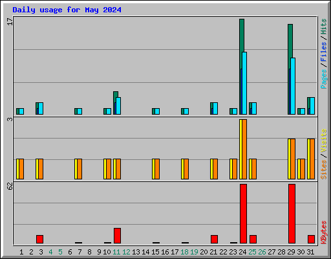Image resolution: width=331 pixels, height=259 pixels.
Task: Click the red KBytes bar for day 11
Action: (x=117, y=236)
